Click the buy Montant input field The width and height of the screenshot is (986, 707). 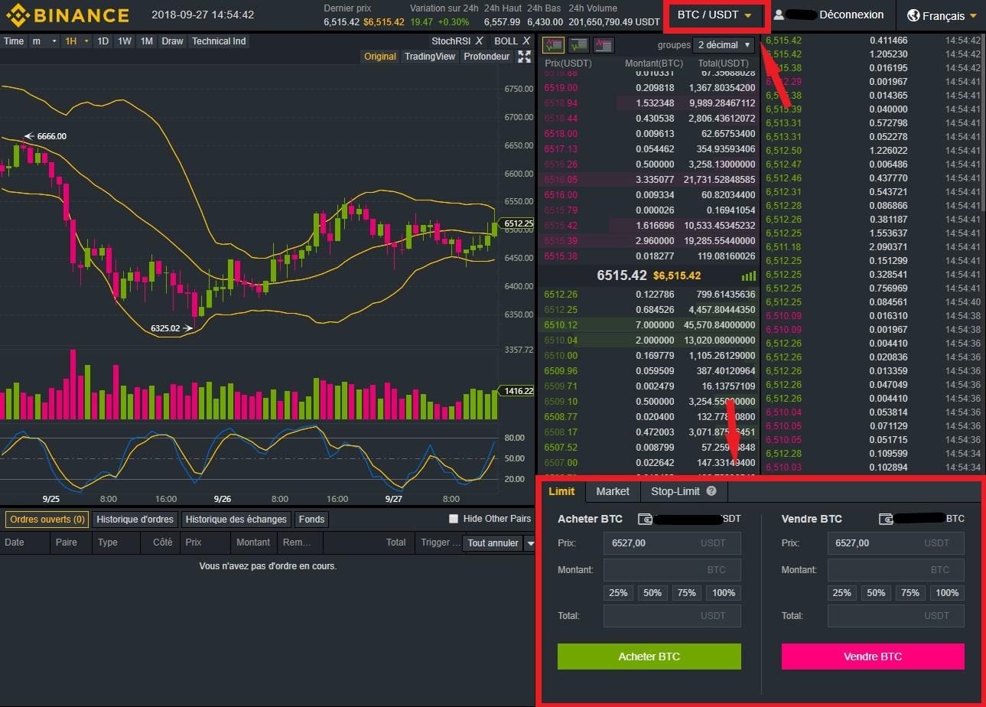click(672, 570)
